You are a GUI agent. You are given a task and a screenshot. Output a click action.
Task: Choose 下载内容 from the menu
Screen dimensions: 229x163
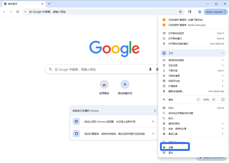coord(193,71)
